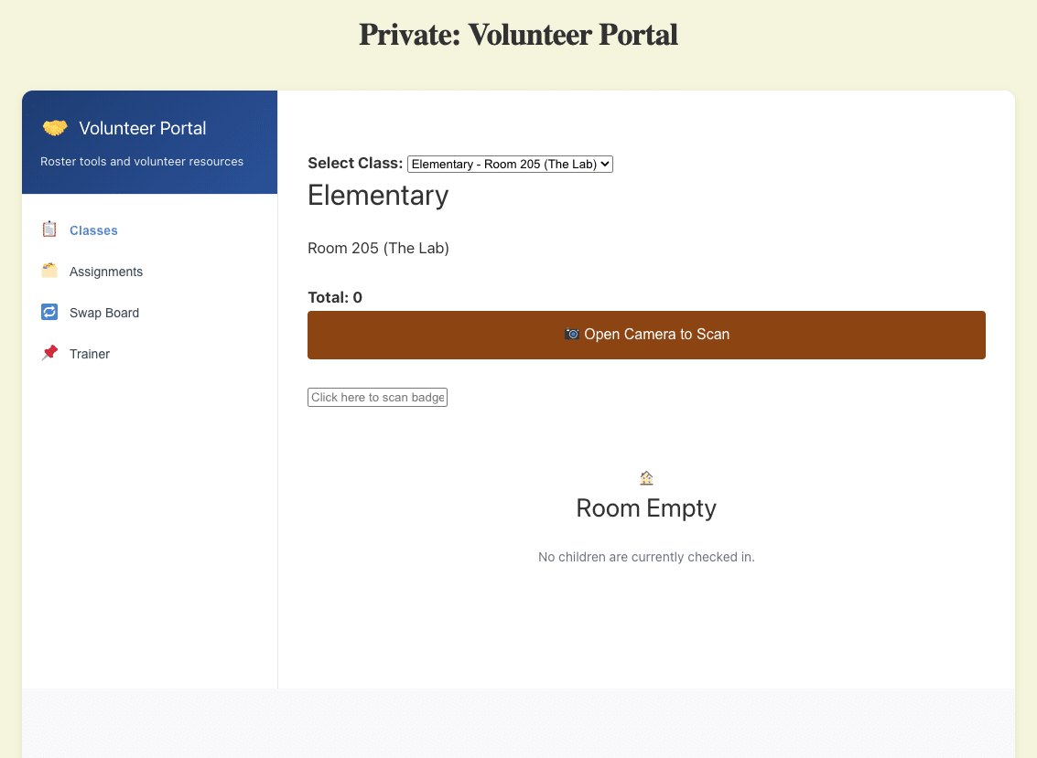This screenshot has height=758, width=1037.
Task: Click the red pushpin Trainer icon
Action: click(x=49, y=353)
